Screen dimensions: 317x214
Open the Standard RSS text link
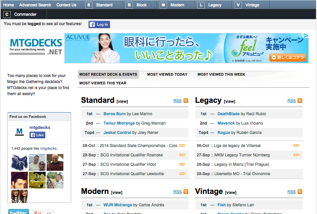point(177,101)
